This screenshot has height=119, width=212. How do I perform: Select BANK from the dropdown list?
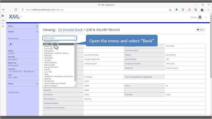coord(59,44)
